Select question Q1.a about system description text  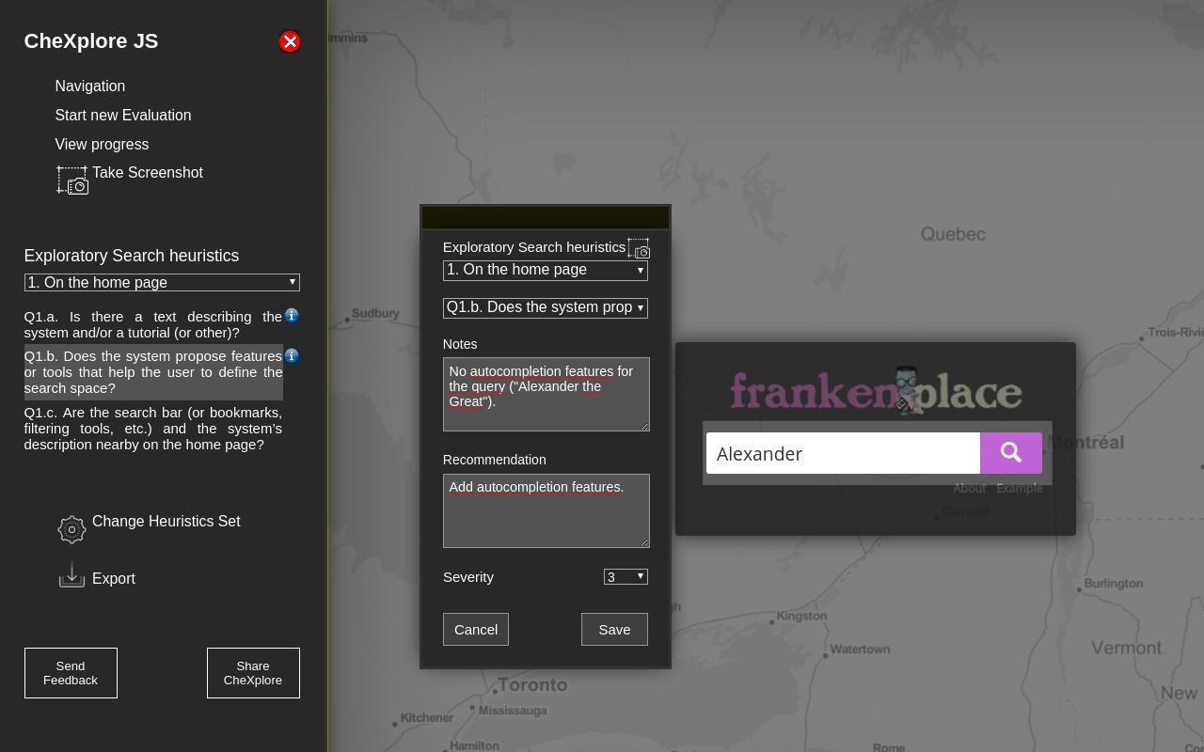(x=153, y=324)
